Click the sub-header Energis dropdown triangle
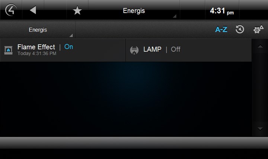This screenshot has width=268, height=159. tap(71, 36)
